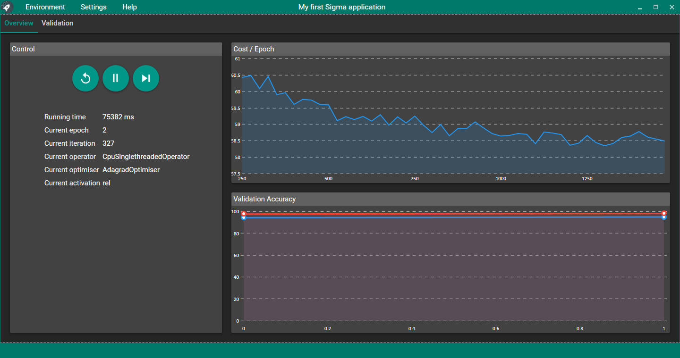Click the rocket app logo icon
Screen dimensions: 680x358
coord(8,7)
